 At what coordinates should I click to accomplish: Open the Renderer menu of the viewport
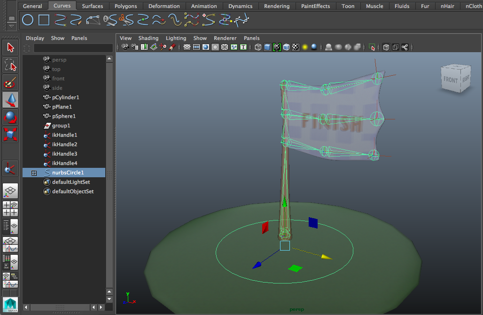click(x=225, y=38)
